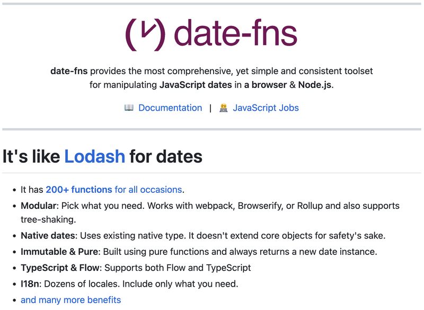
Task: Click the 'for dates' heading text
Action: point(166,156)
